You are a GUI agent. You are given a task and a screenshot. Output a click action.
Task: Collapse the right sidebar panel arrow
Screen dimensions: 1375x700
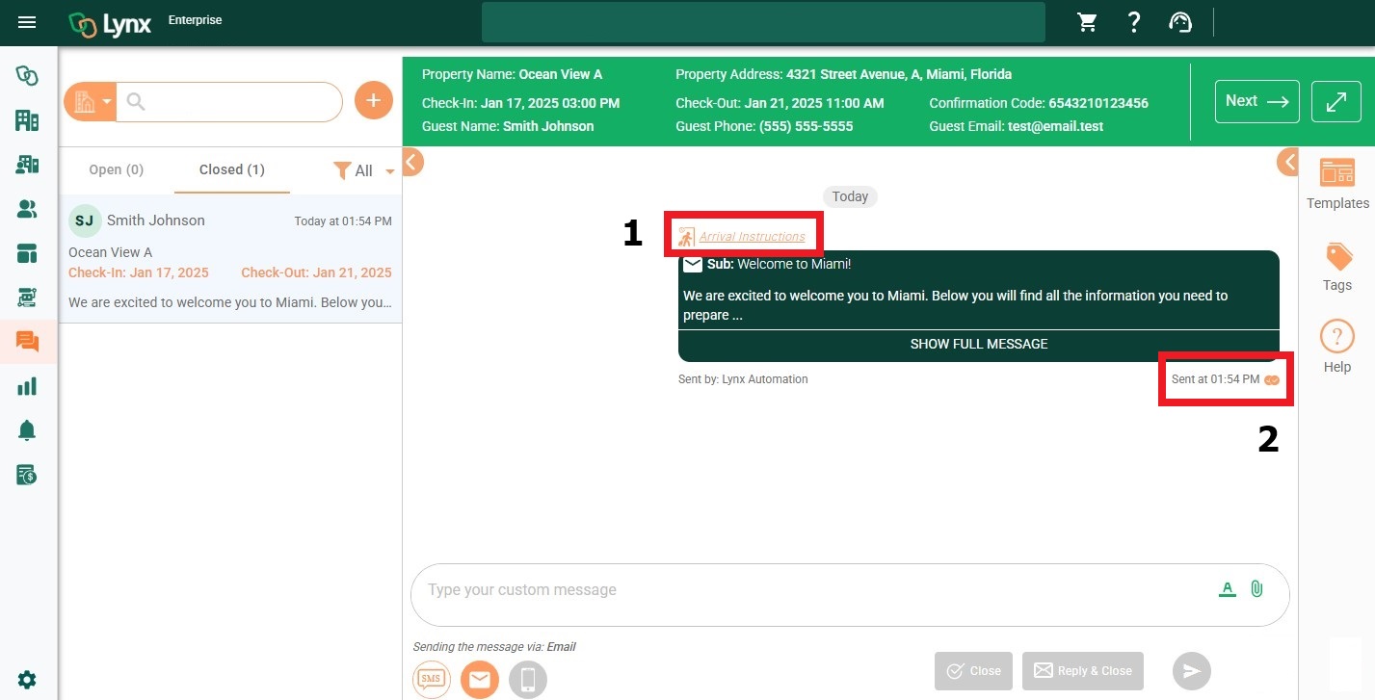(1288, 161)
